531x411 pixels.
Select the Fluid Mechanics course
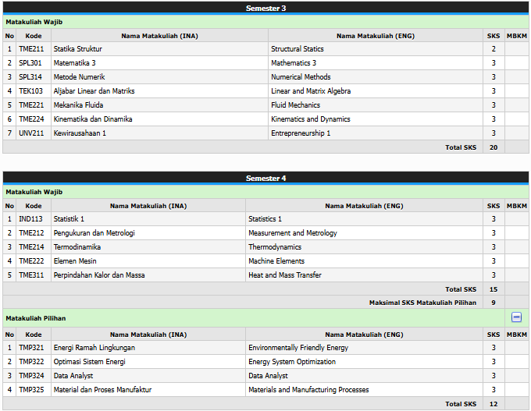(295, 105)
